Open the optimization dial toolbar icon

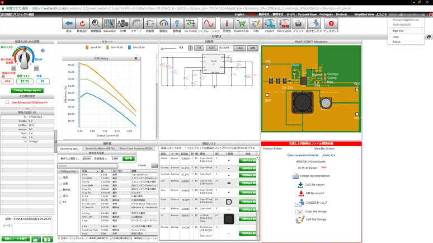coord(163,24)
